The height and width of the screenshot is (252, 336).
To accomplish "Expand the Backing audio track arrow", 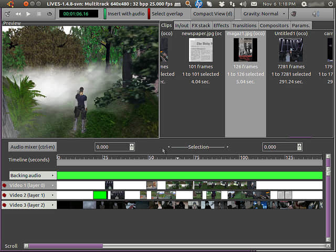I will pos(52,175).
